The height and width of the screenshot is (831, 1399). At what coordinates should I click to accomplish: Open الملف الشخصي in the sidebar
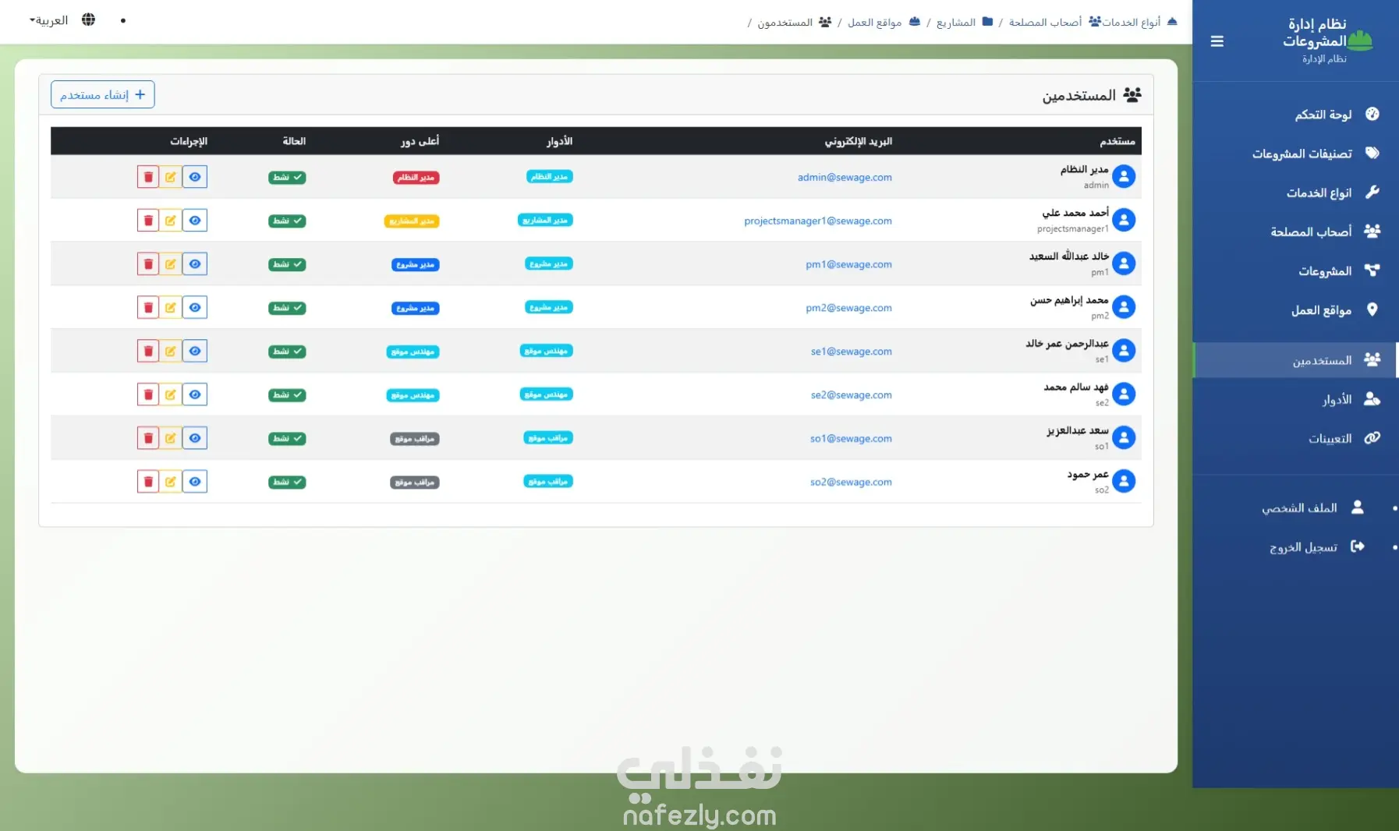coord(1313,507)
